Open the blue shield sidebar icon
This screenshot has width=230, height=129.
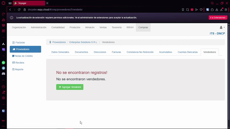tap(3, 111)
